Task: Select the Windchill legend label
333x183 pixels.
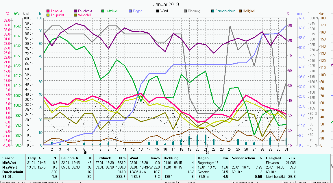Action: [x=85, y=15]
